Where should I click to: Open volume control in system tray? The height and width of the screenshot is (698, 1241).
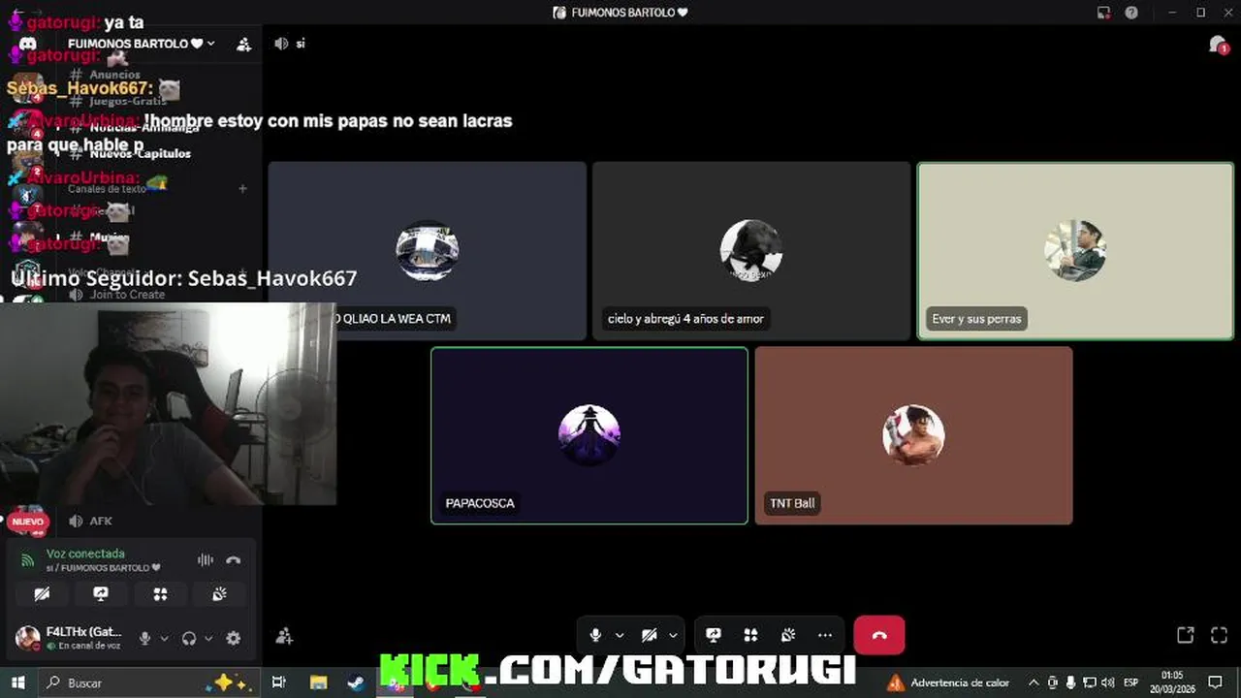point(1107,682)
